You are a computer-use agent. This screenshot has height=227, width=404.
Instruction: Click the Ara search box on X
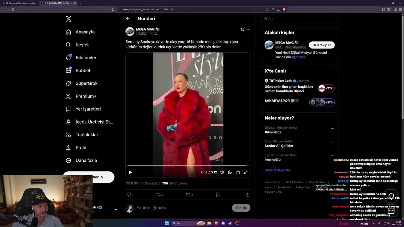click(300, 19)
